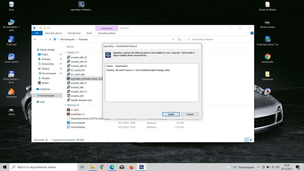The image size is (304, 171).
Task: Select TrueCrypt desktop icon
Action: pos(11,41)
